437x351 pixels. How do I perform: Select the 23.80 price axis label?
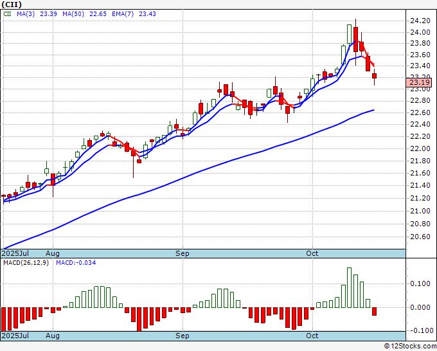coord(420,44)
